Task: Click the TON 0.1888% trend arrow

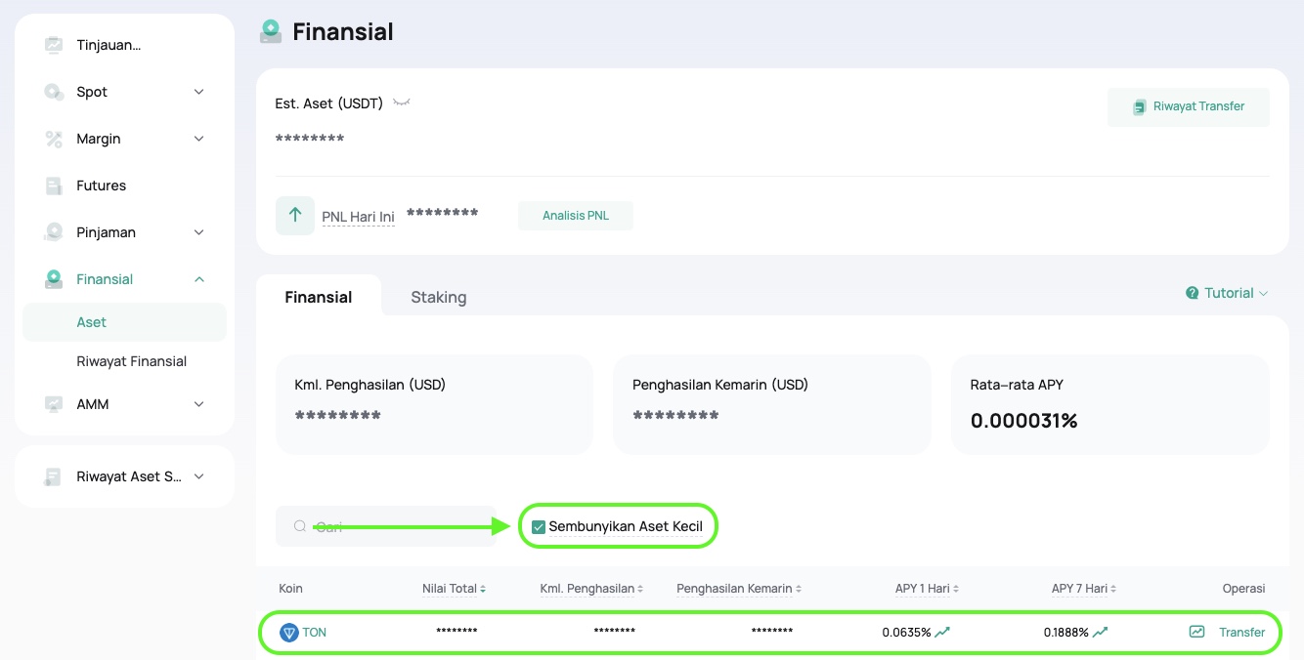Action: 1100,633
